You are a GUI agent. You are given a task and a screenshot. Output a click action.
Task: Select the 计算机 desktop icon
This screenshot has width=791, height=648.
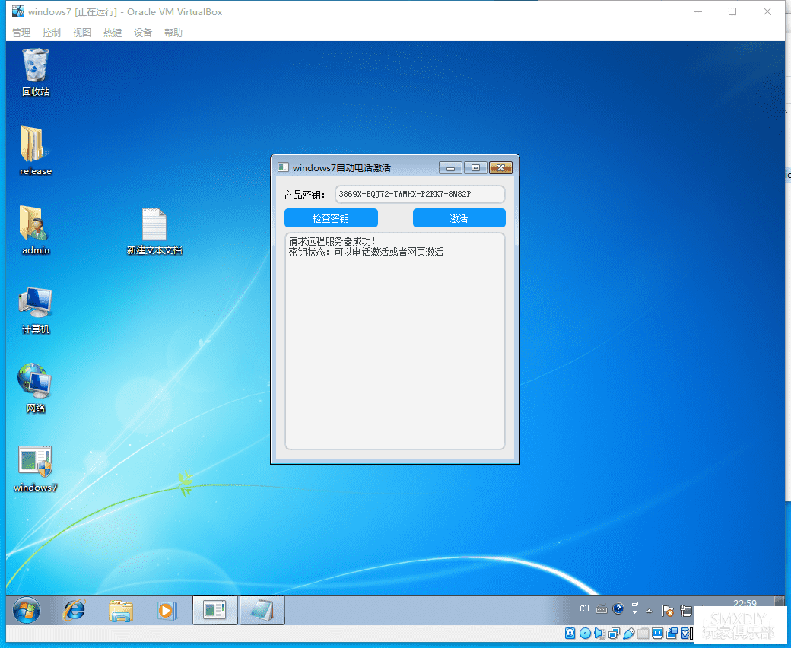(x=36, y=310)
